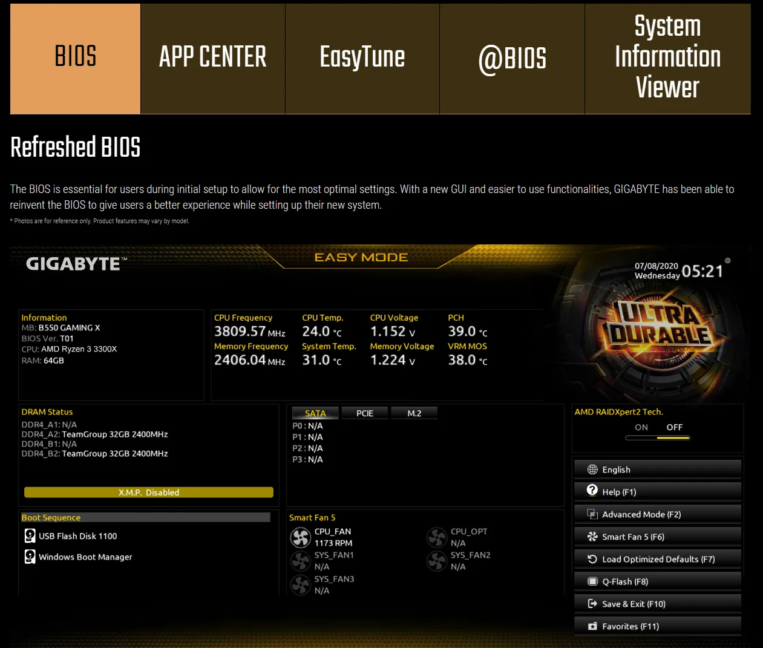Click CPU Temp. value 24.0 °C
The image size is (763, 648).
(322, 332)
